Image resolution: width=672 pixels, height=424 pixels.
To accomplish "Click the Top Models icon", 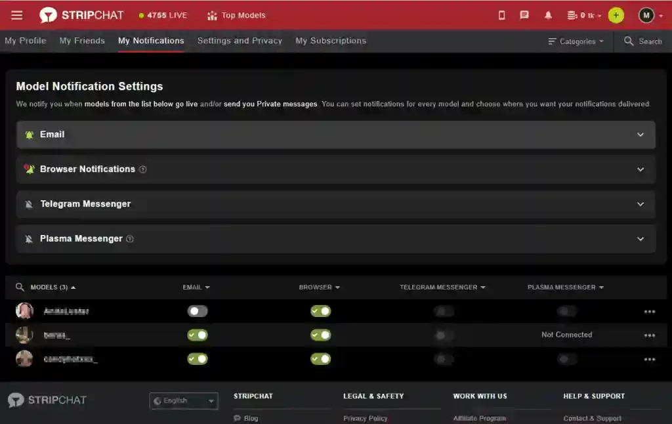I will 212,16.
